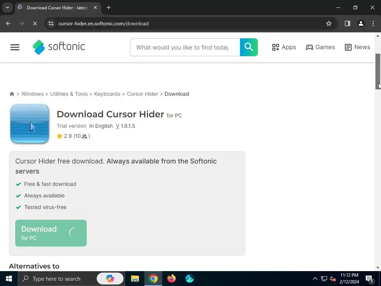Click the scrollbar down arrow
The image size is (381, 286).
[378, 268]
